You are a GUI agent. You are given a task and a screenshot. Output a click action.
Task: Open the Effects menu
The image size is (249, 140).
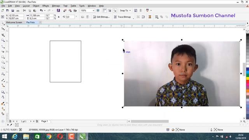click(46, 6)
